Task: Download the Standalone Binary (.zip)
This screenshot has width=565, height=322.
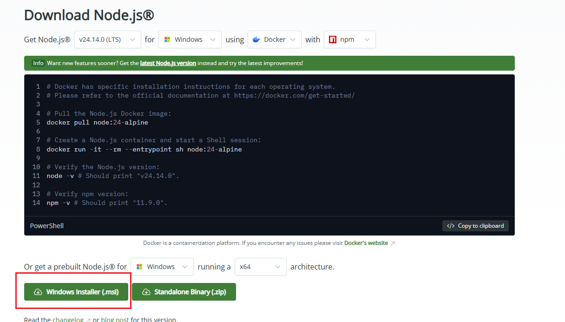Action: (184, 292)
